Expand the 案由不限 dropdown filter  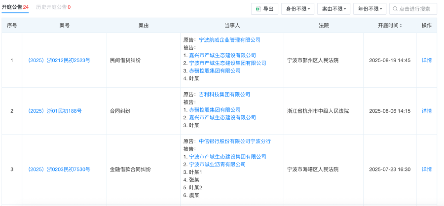(333, 9)
